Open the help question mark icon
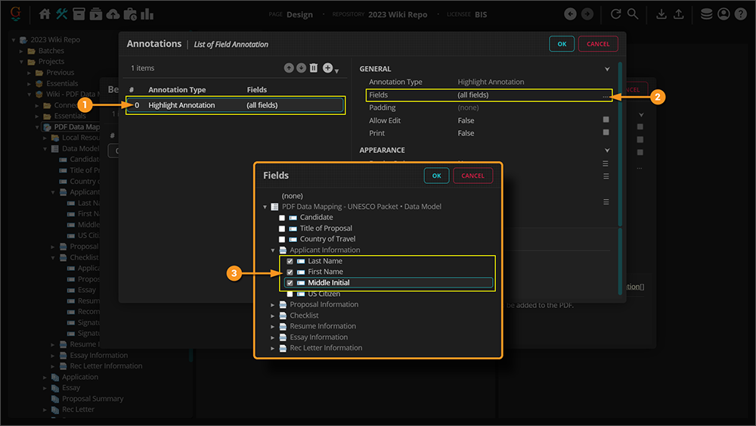The width and height of the screenshot is (756, 426). (x=741, y=14)
